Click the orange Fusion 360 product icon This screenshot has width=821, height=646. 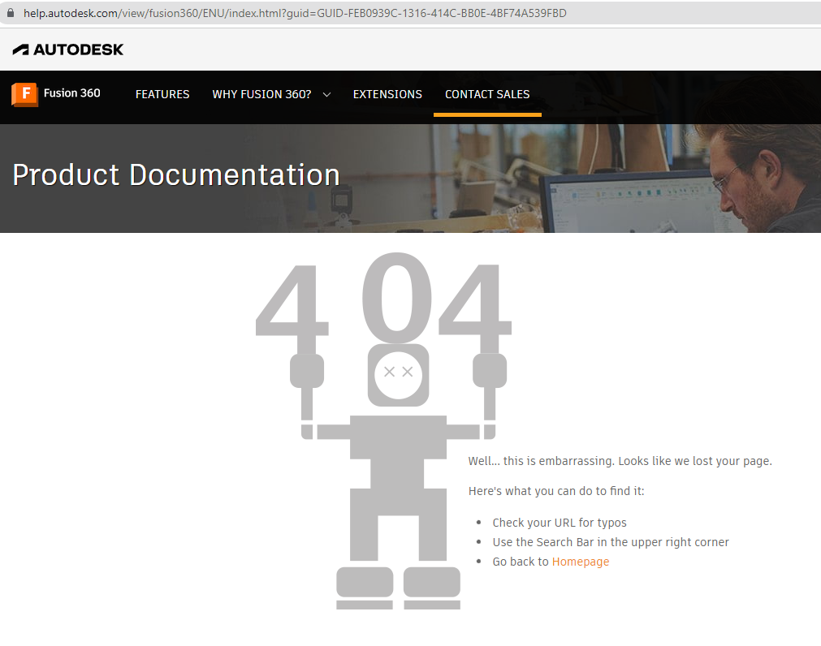point(24,94)
